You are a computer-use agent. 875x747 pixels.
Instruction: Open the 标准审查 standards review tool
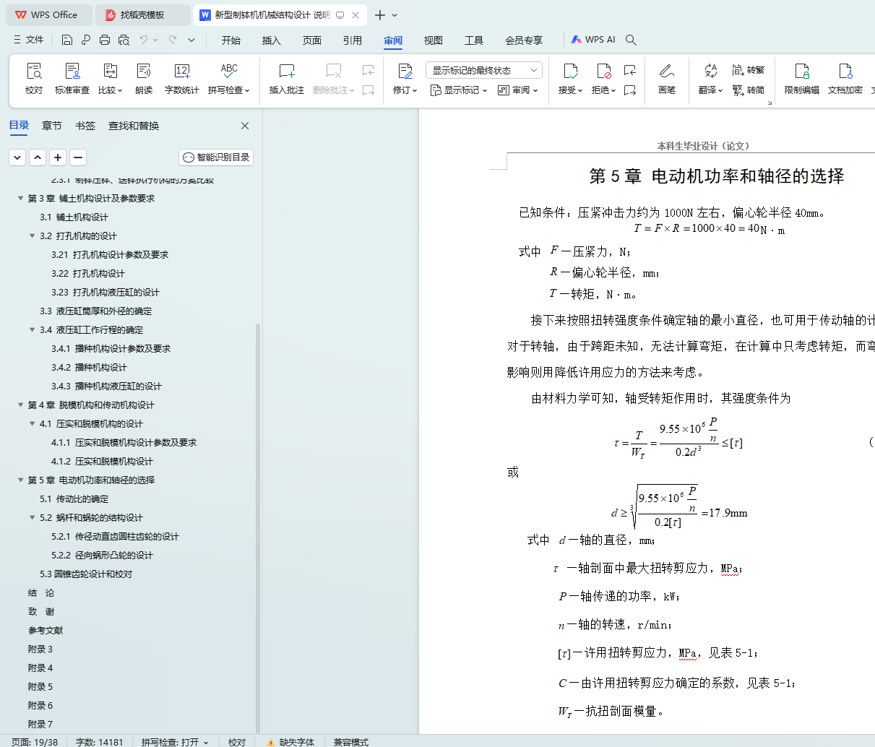point(72,79)
